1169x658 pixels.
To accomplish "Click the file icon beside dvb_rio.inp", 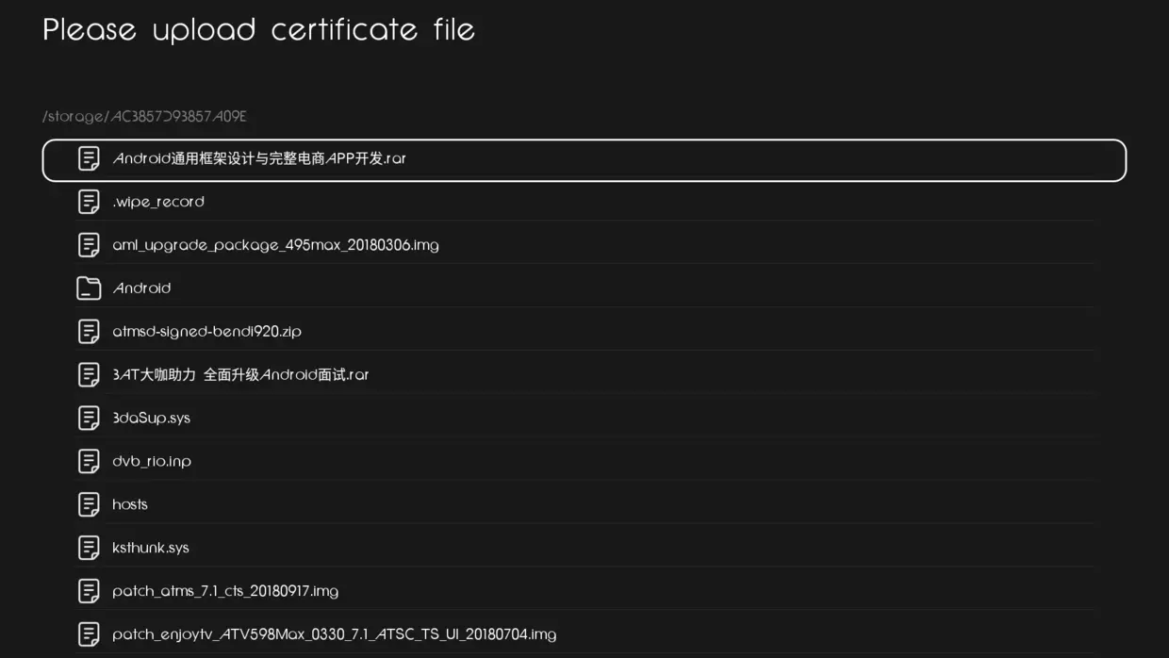I will (x=89, y=461).
